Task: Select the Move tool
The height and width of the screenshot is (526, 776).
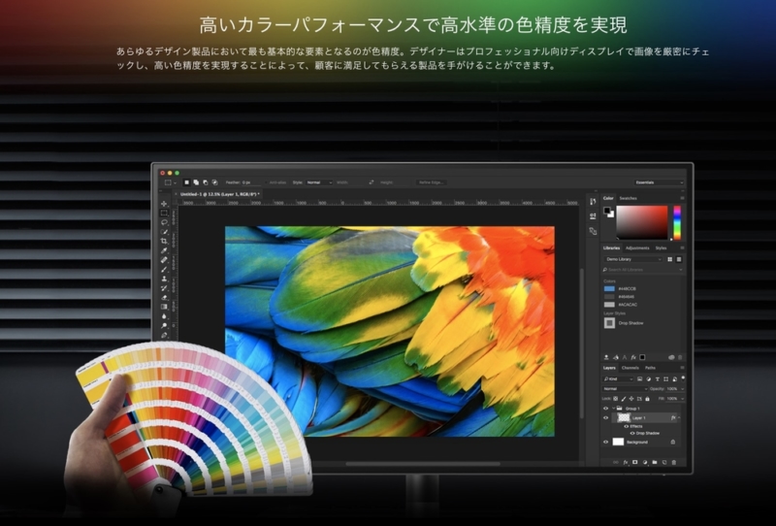Action: [164, 204]
